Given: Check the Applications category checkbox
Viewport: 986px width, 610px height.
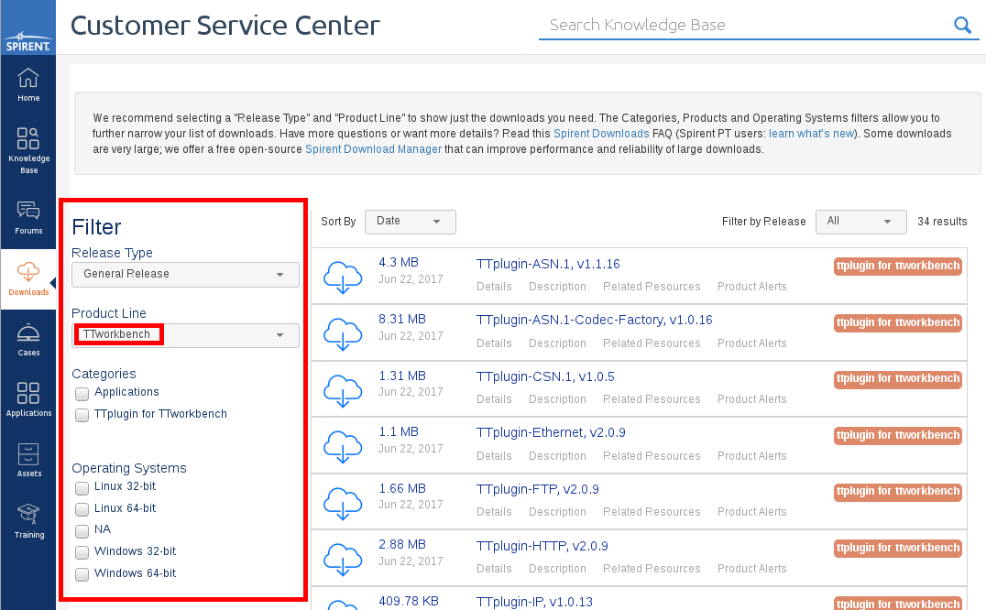Looking at the screenshot, I should [x=82, y=394].
